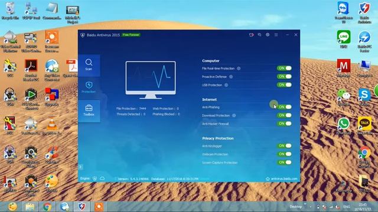Expand the collapsed side panel arrow
Image resolution: width=378 pixels, height=212 pixels.
(x=81, y=167)
